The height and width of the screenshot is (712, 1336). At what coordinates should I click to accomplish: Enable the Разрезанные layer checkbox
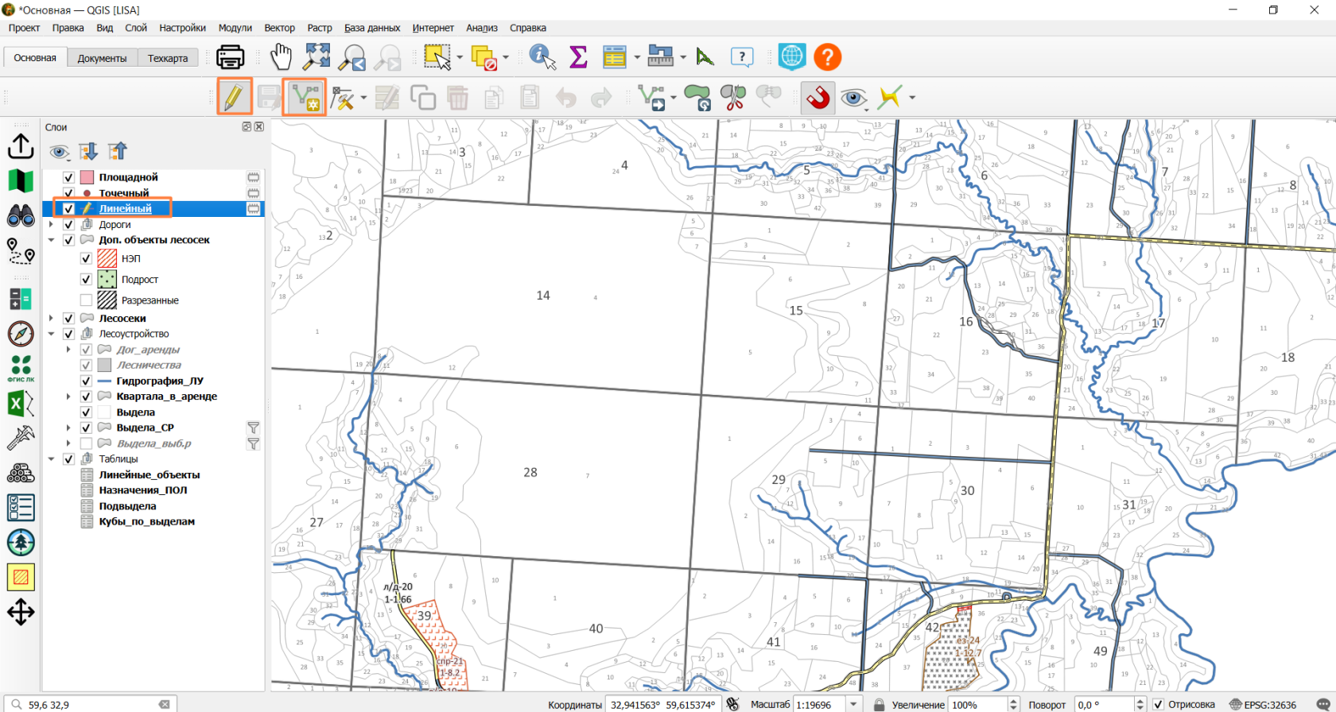[x=86, y=300]
